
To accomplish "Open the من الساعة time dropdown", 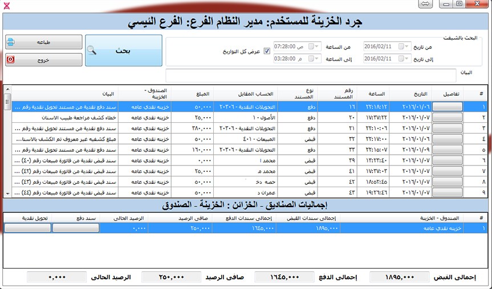I will coord(315,46).
